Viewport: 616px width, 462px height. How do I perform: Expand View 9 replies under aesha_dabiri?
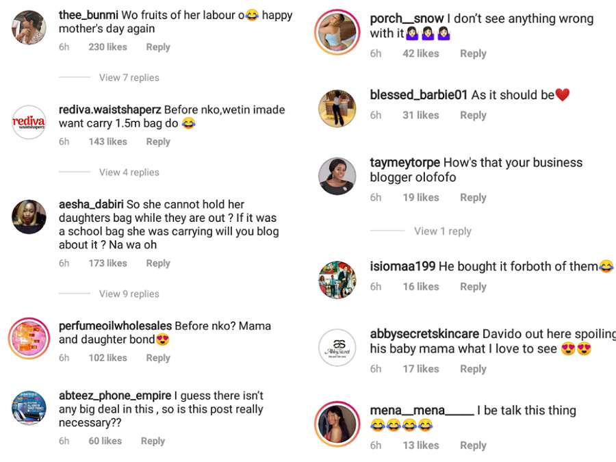coord(129,294)
